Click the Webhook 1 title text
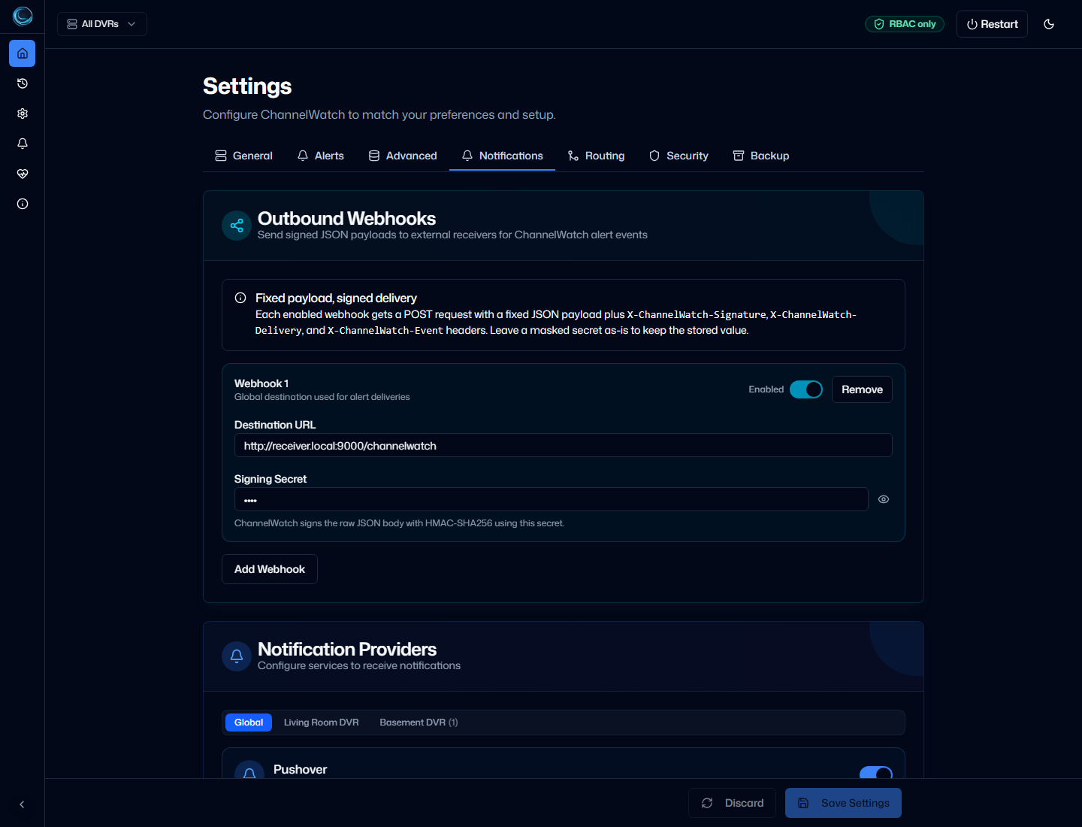The height and width of the screenshot is (827, 1082). [x=261, y=383]
